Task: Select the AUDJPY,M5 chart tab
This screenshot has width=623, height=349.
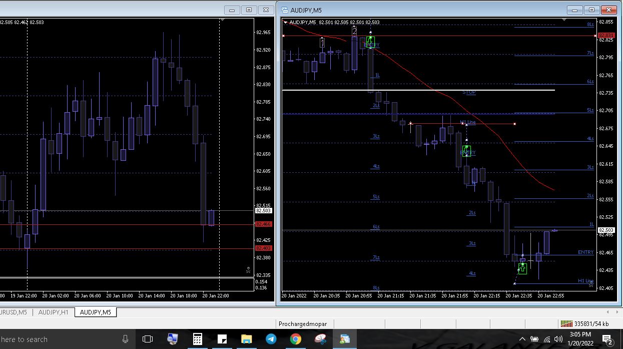Action: 95,312
